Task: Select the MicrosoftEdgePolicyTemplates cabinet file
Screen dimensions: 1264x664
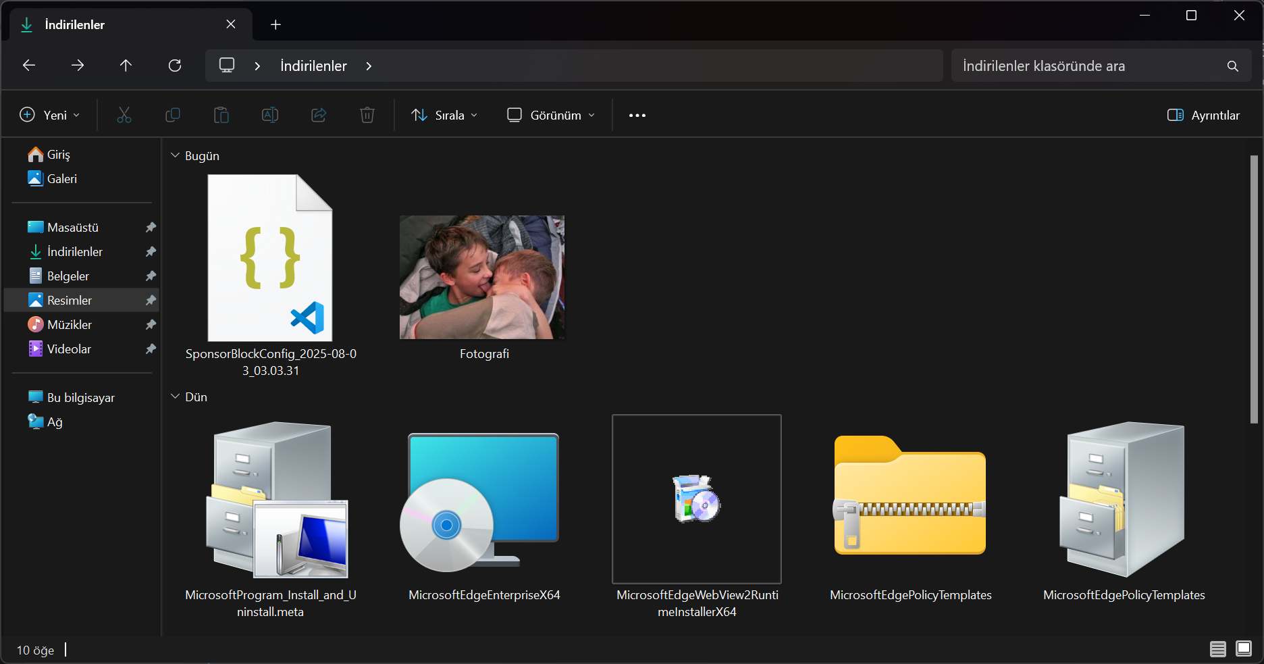Action: pos(1124,510)
